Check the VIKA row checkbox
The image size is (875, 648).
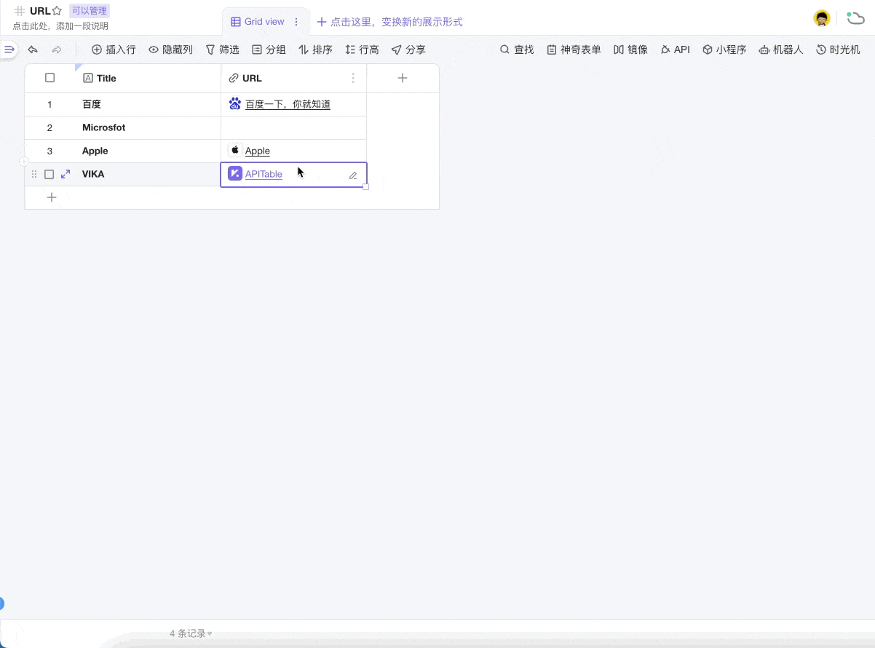(50, 174)
